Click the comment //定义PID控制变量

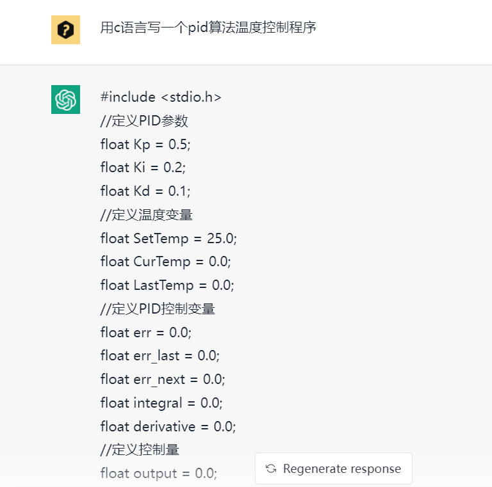coord(158,308)
